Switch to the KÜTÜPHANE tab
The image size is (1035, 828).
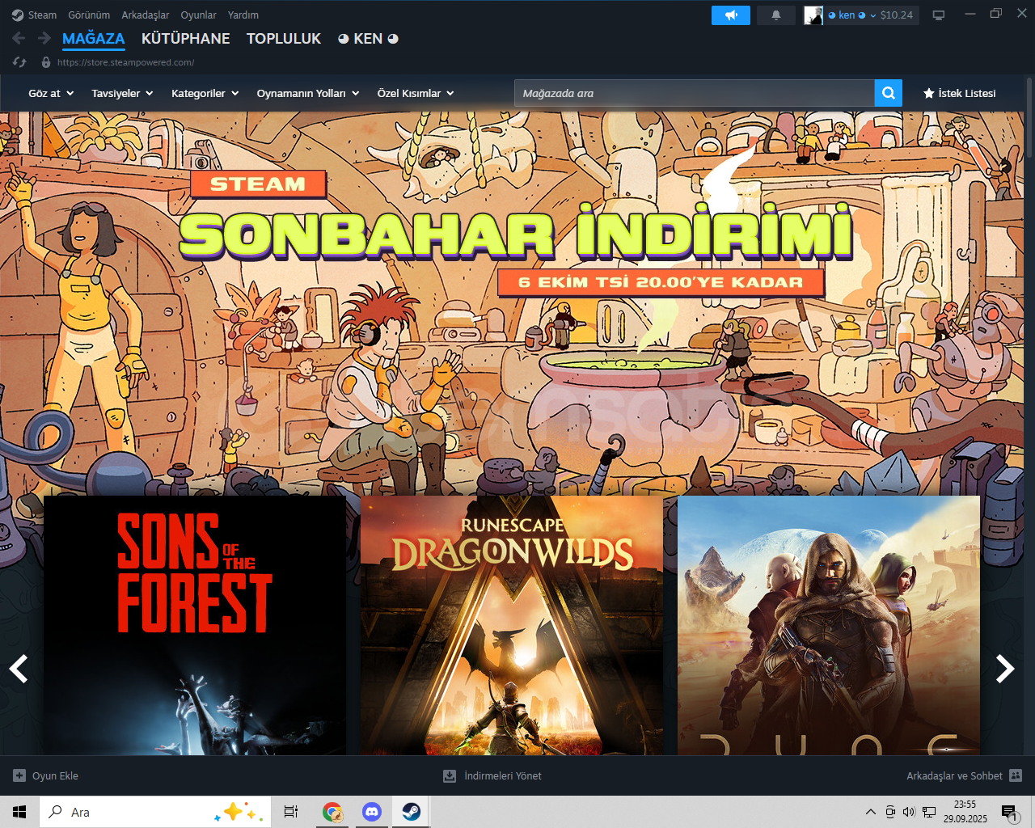point(185,39)
